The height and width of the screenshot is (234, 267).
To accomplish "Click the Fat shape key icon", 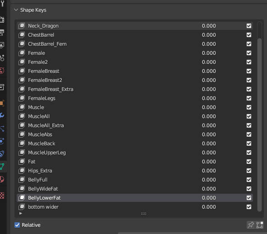I will point(22,162).
